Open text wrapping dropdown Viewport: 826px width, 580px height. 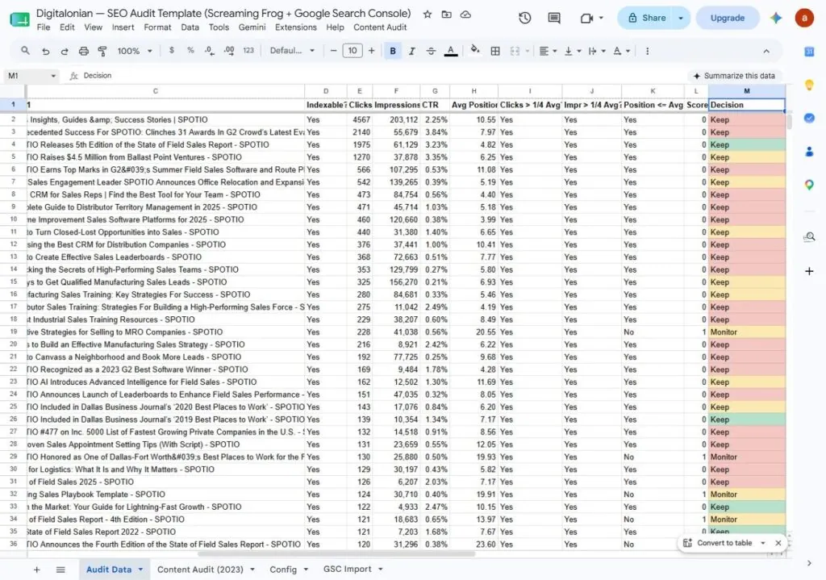point(597,51)
